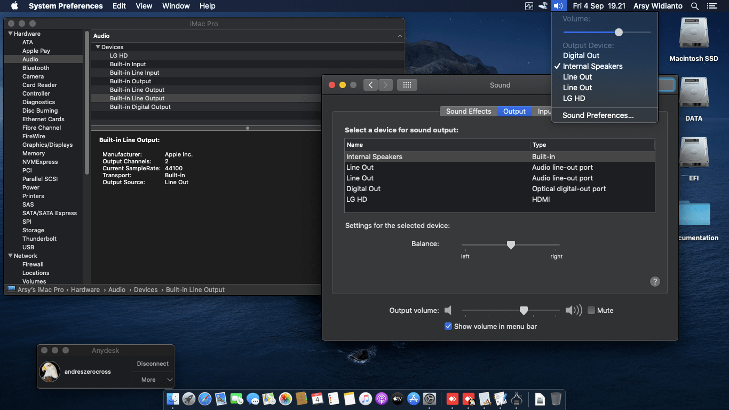Launch Launchpad from the Dock
729x410 pixels.
[x=188, y=399]
